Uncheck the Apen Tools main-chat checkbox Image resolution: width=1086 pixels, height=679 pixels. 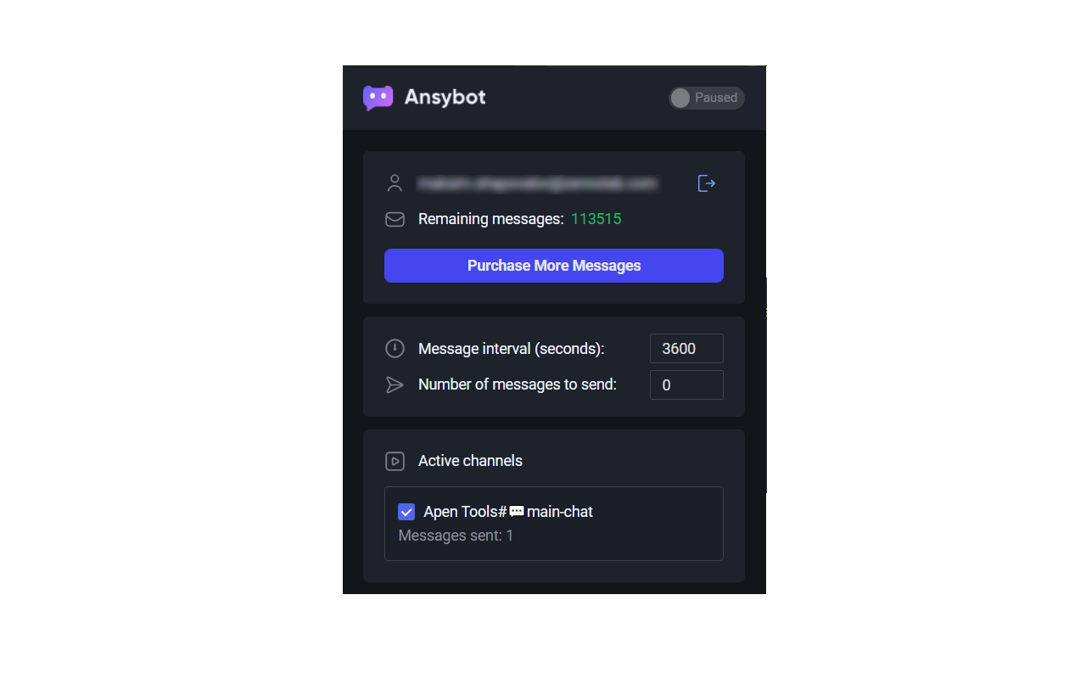406,512
